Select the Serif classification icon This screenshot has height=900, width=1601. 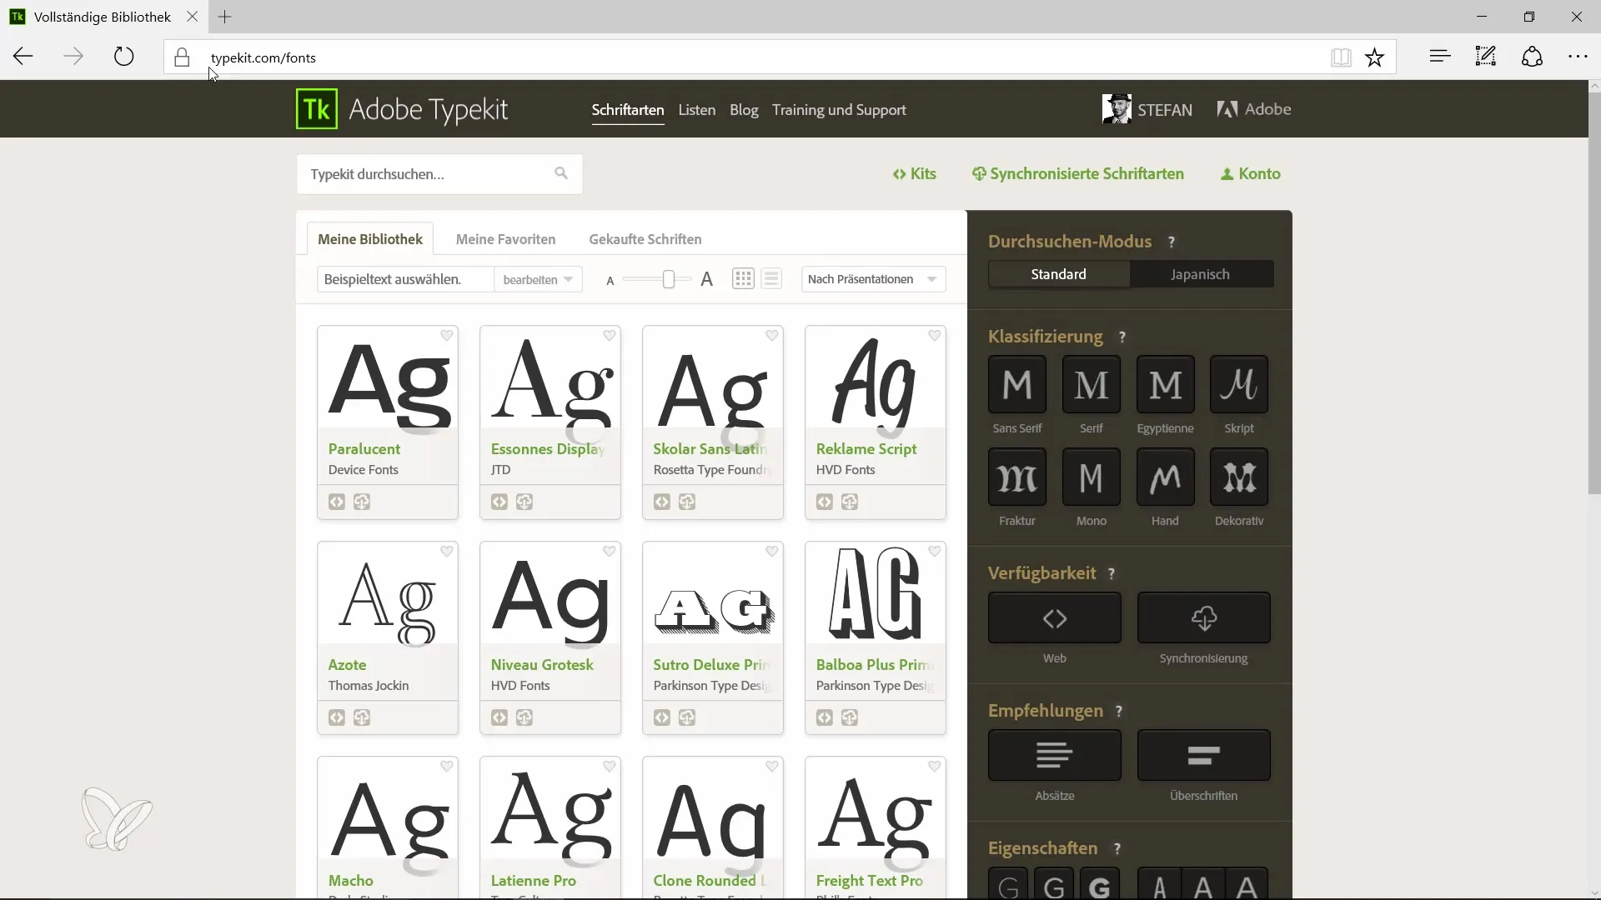pyautogui.click(x=1091, y=384)
